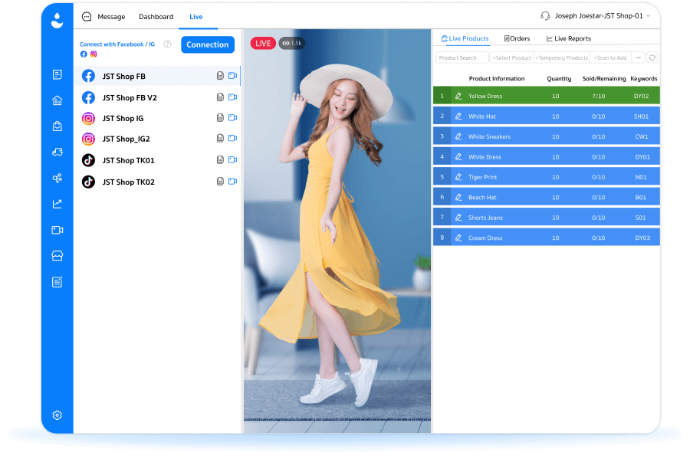This screenshot has height=456, width=690.
Task: Click the +Scan to Add button
Action: (609, 57)
